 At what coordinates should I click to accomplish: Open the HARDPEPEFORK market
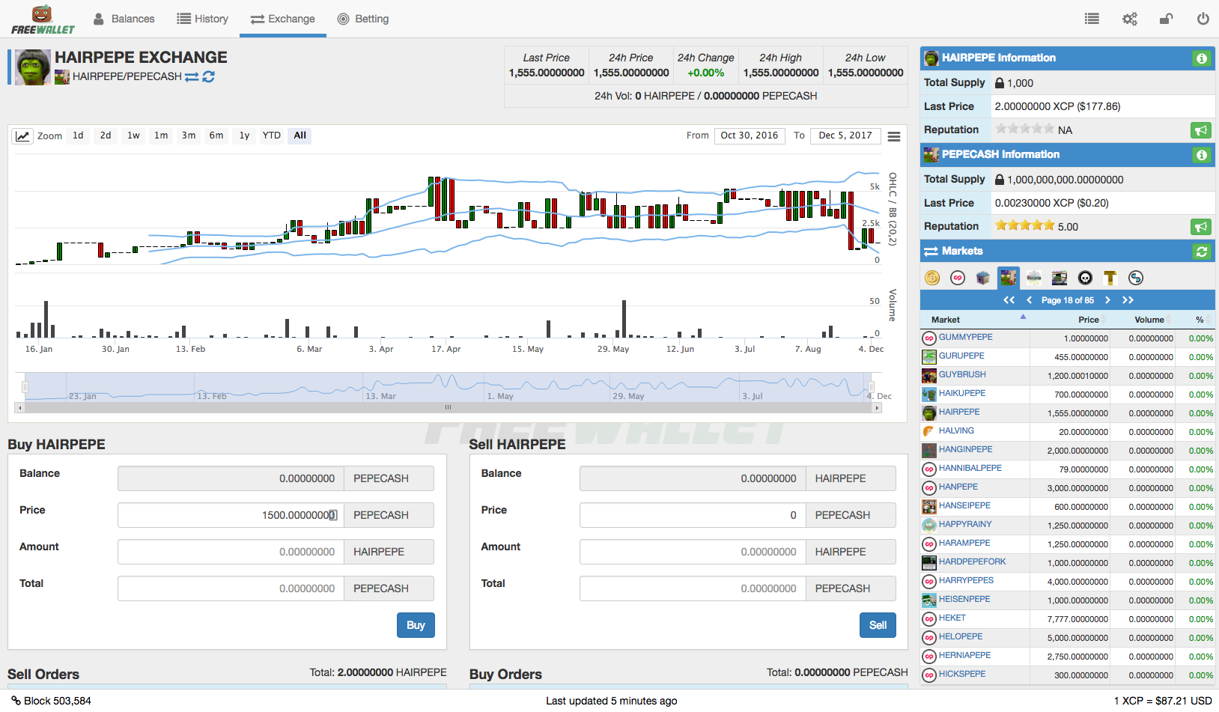pyautogui.click(x=972, y=562)
